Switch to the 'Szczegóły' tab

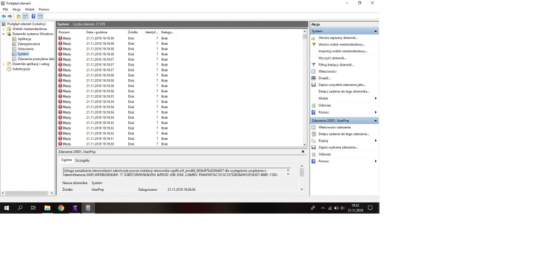click(x=82, y=160)
